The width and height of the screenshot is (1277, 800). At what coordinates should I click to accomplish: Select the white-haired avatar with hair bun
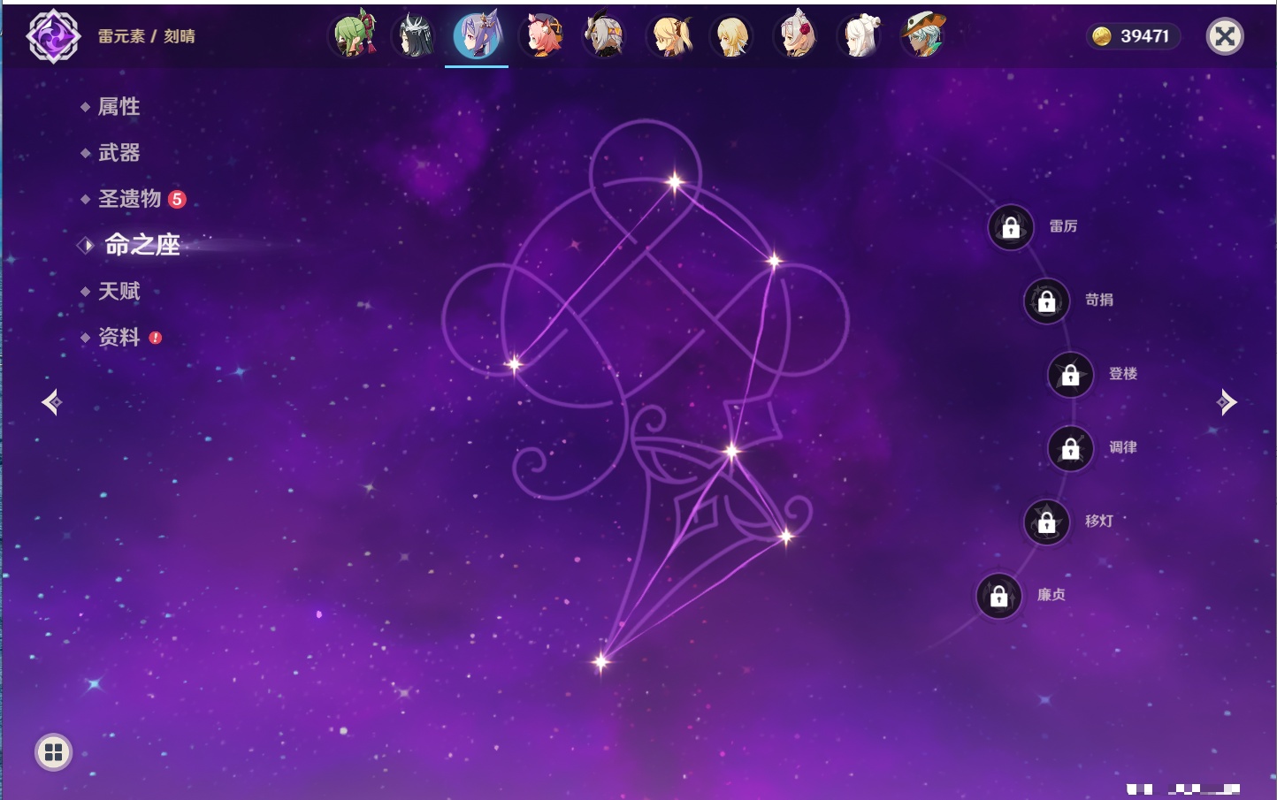click(860, 35)
